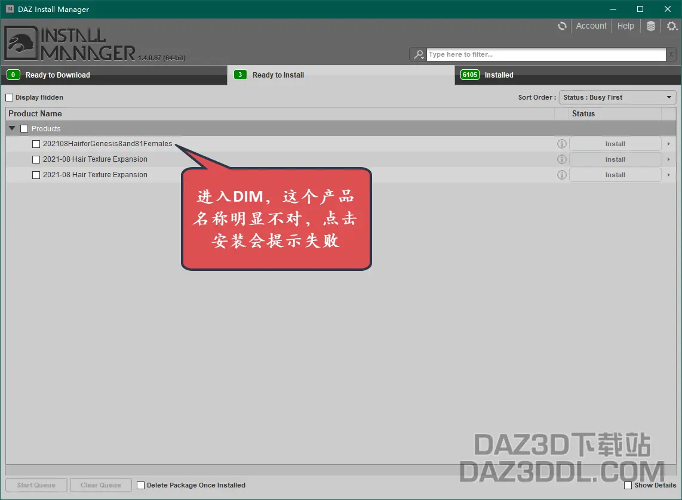
Task: Sort by the Product Name column header
Action: tap(280, 114)
